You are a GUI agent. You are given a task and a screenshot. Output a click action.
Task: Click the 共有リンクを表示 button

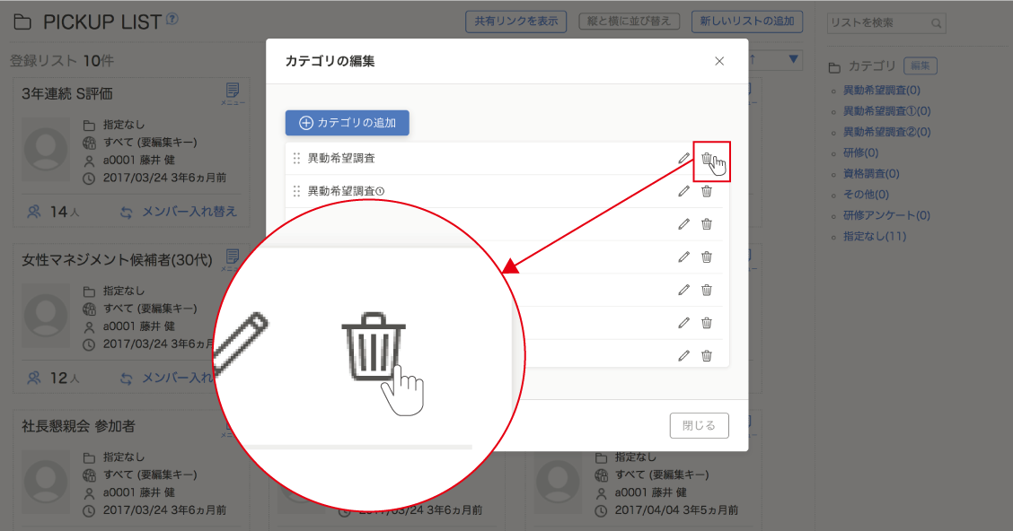coord(516,22)
